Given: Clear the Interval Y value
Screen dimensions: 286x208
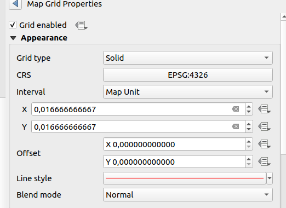Looking at the screenshot, I should click(236, 126).
